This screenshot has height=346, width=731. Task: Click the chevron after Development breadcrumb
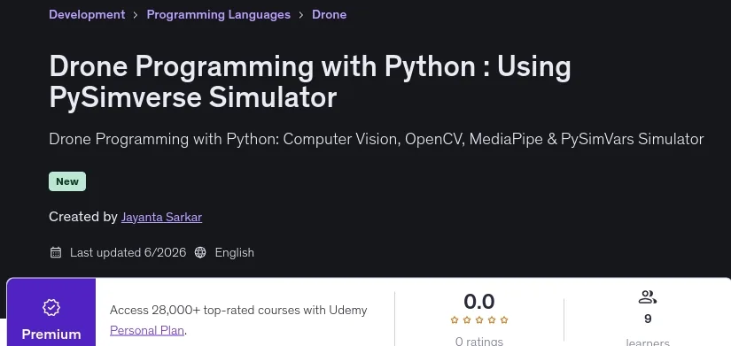(x=136, y=15)
